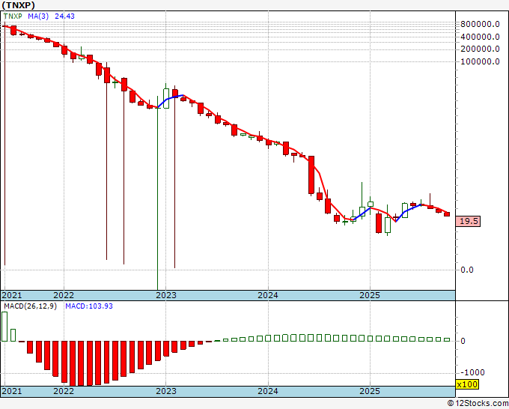This screenshot has height=409, width=509.
Task: Click the 2022 label on MACD timeline
Action: 64,391
